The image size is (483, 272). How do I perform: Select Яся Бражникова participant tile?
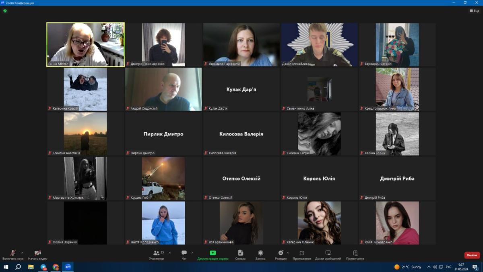click(242, 223)
